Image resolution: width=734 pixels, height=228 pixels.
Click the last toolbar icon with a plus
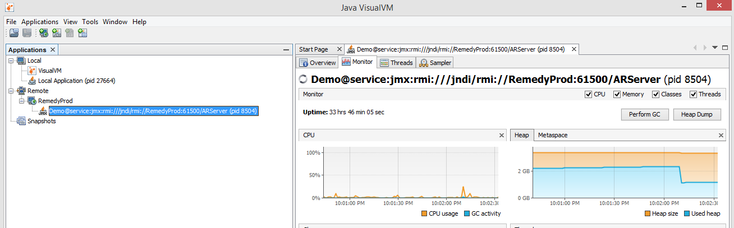coord(82,33)
